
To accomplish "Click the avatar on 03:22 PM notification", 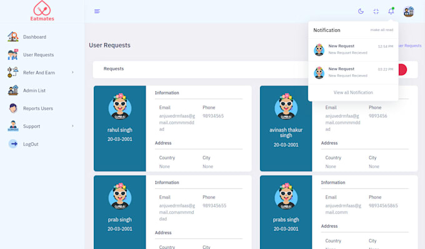I will coord(319,73).
